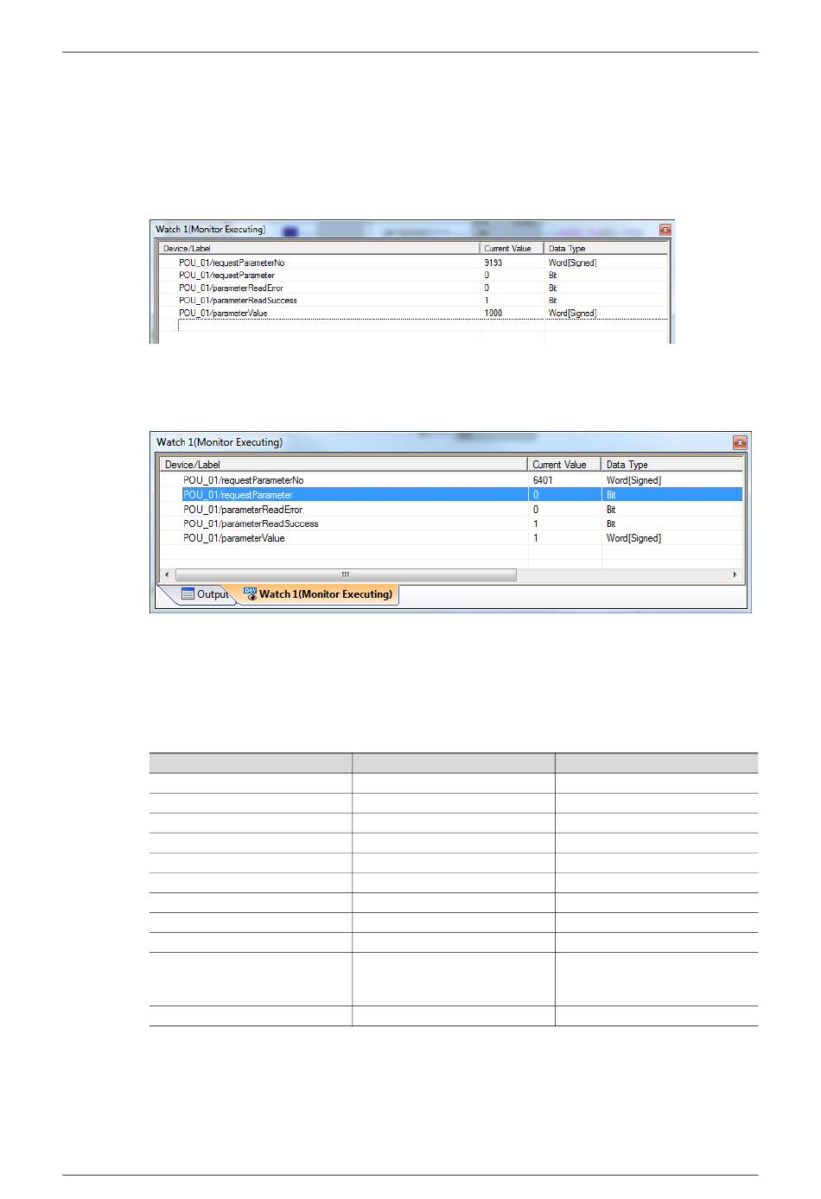Click the value 1000 cell
This screenshot has height=1199, width=821.
[512, 314]
